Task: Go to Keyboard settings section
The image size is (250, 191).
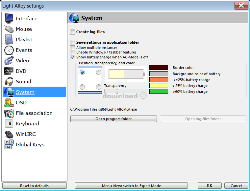Action: [27, 124]
